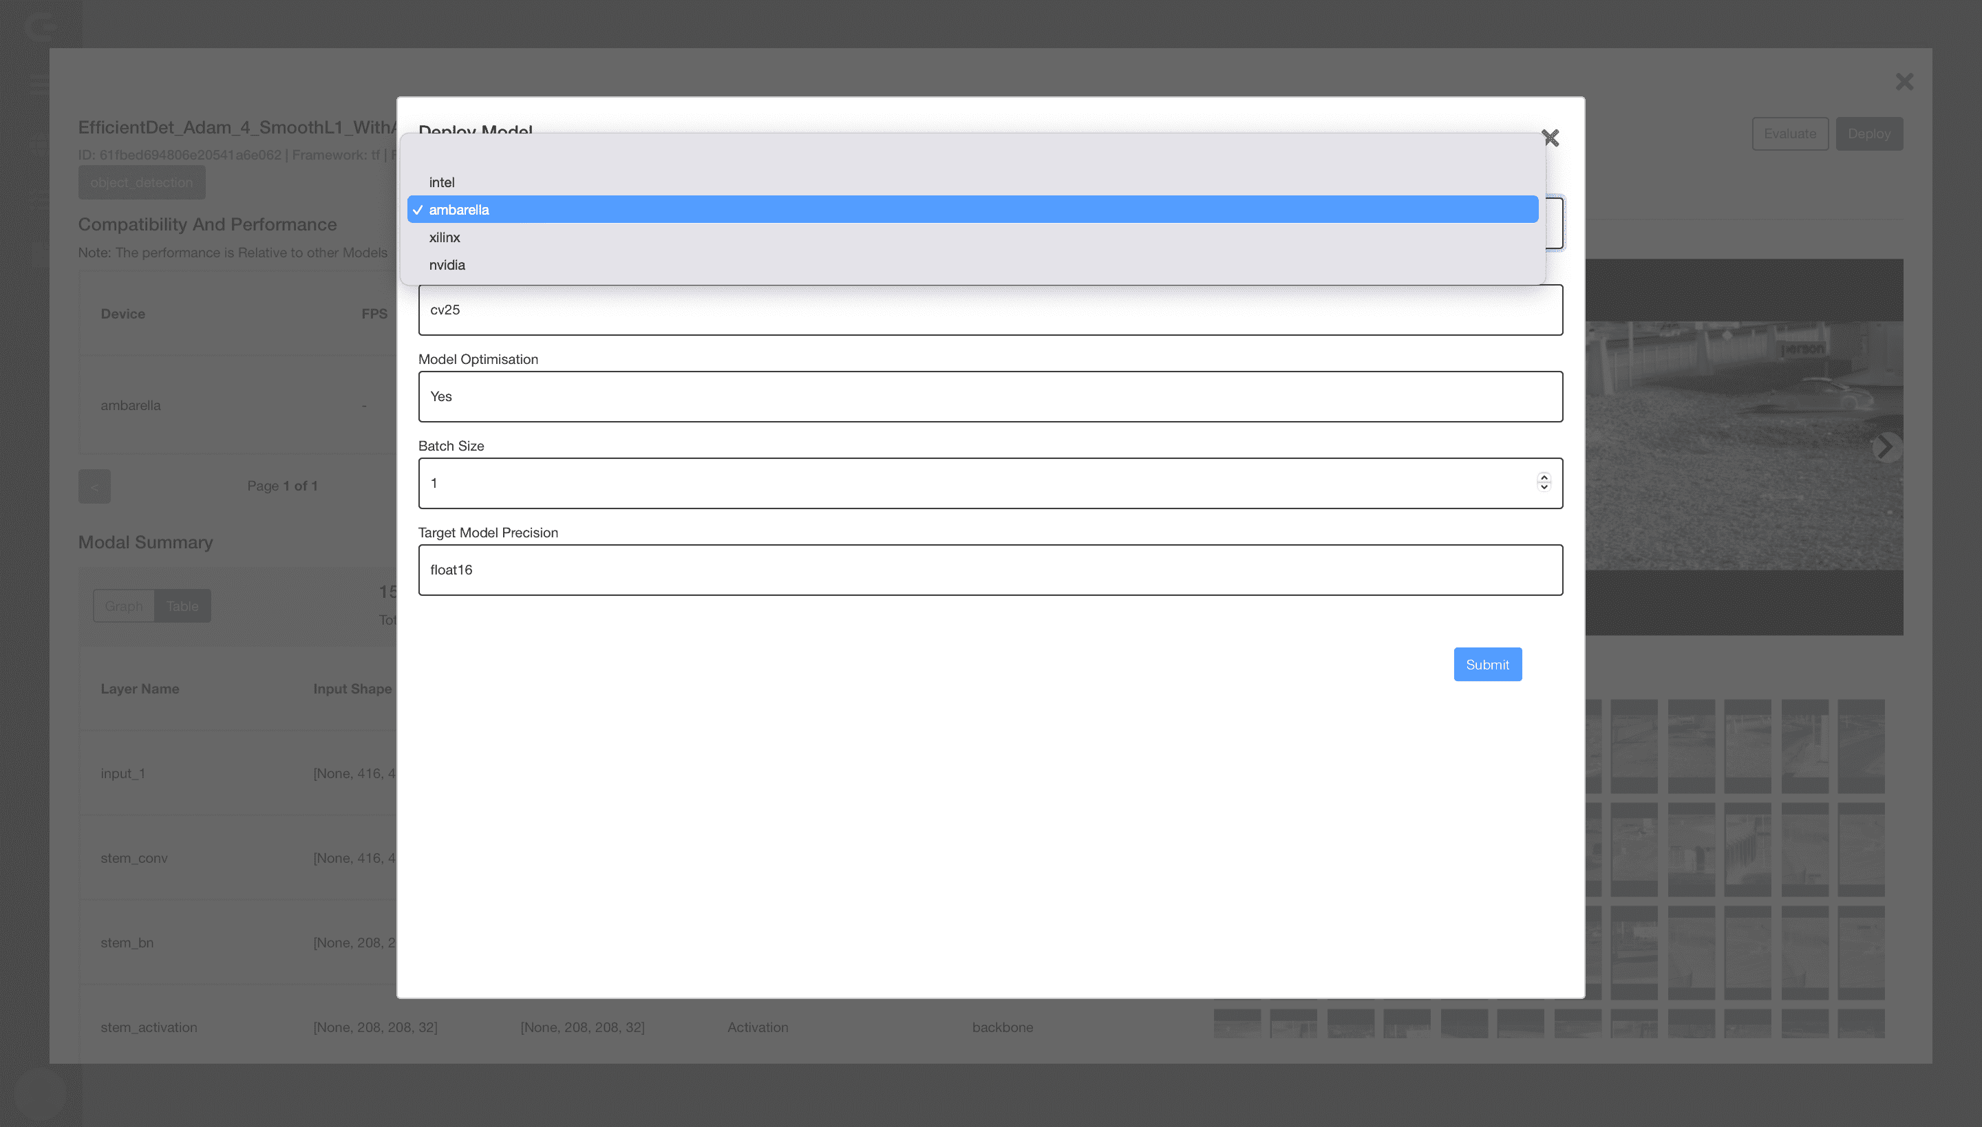The height and width of the screenshot is (1127, 1982).
Task: Click the cv25 device input field
Action: pyautogui.click(x=990, y=309)
